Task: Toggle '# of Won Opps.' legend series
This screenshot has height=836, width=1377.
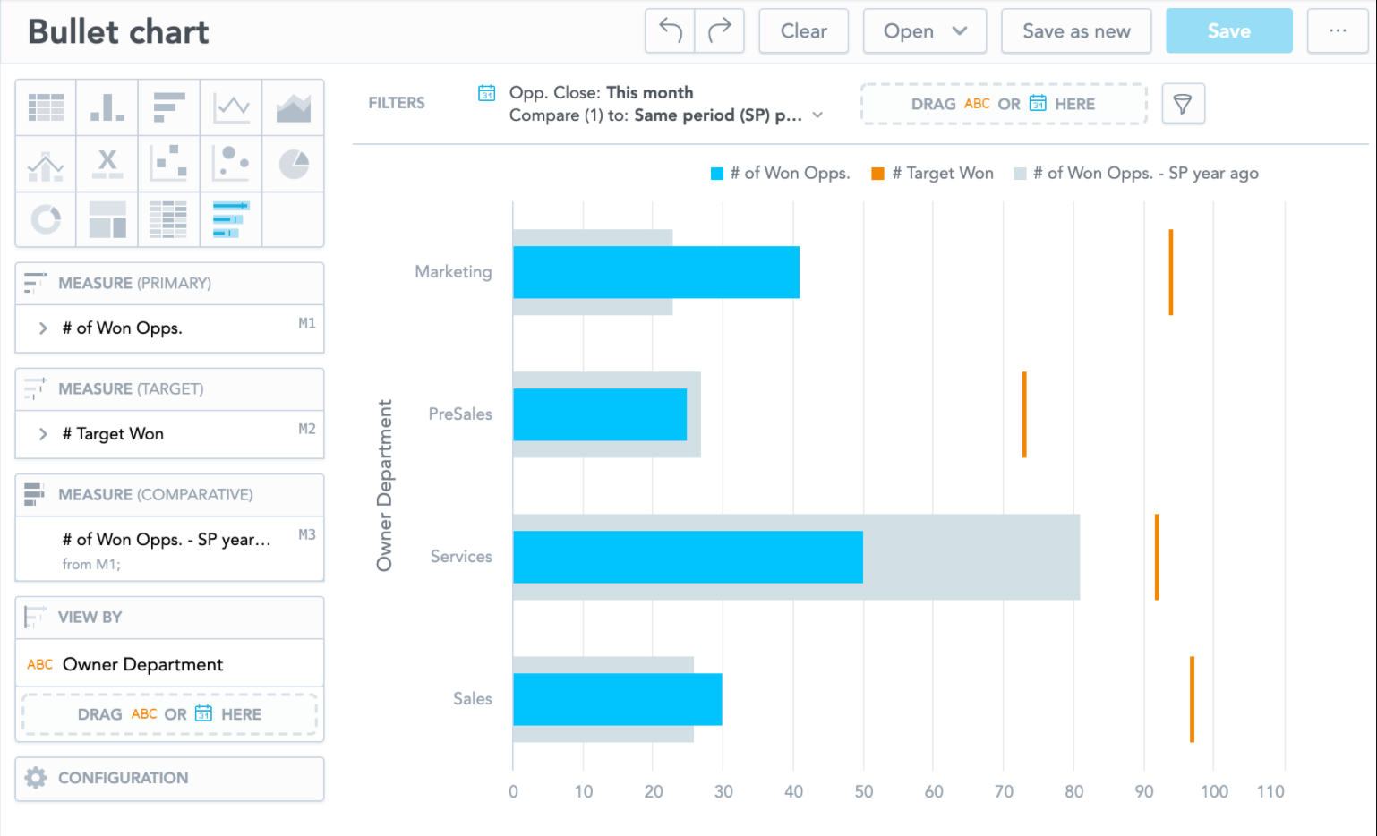Action: click(780, 174)
